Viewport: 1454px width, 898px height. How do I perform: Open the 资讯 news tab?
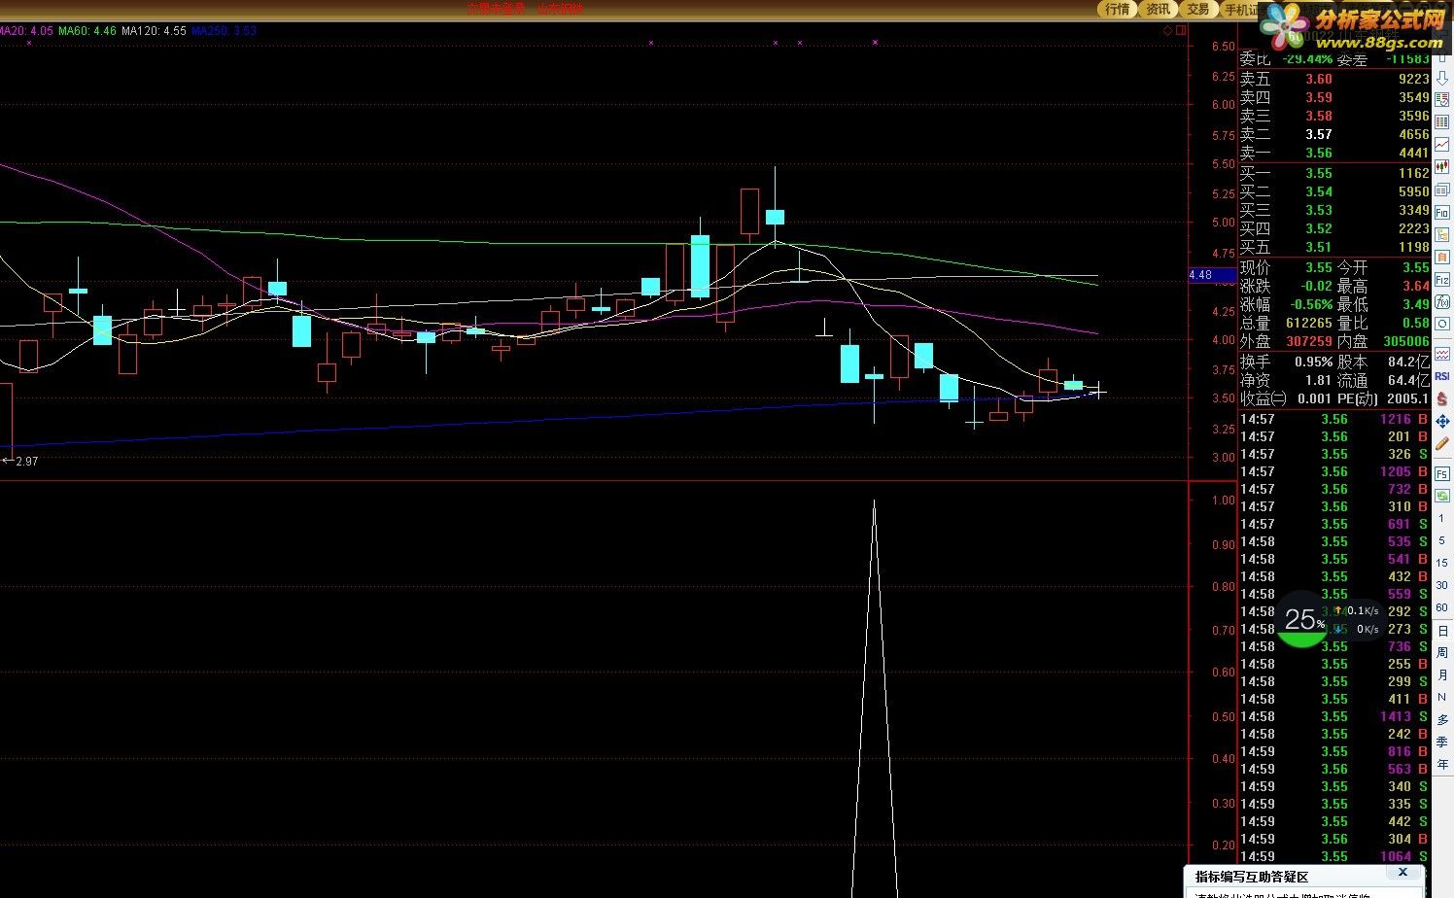(1158, 9)
